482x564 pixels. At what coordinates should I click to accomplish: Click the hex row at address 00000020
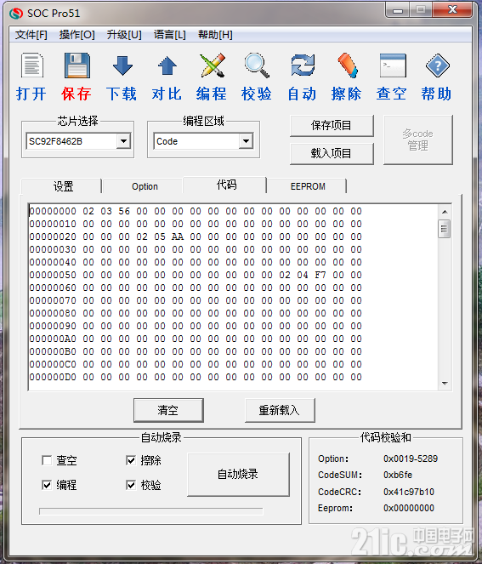click(196, 236)
